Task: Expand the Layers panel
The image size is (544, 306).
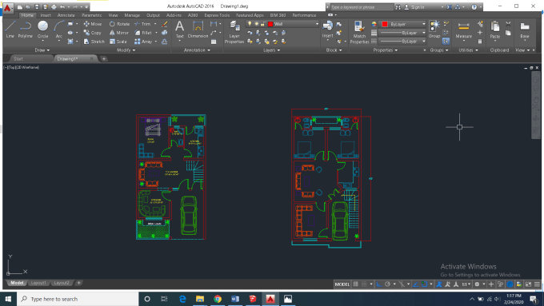Action: point(272,50)
